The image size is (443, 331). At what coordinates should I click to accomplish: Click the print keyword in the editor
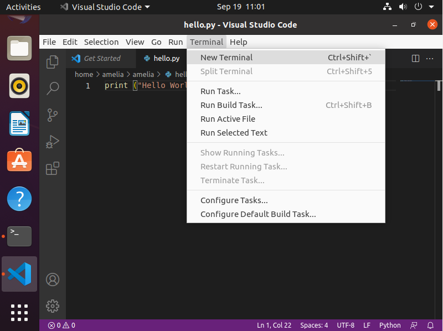(x=116, y=86)
